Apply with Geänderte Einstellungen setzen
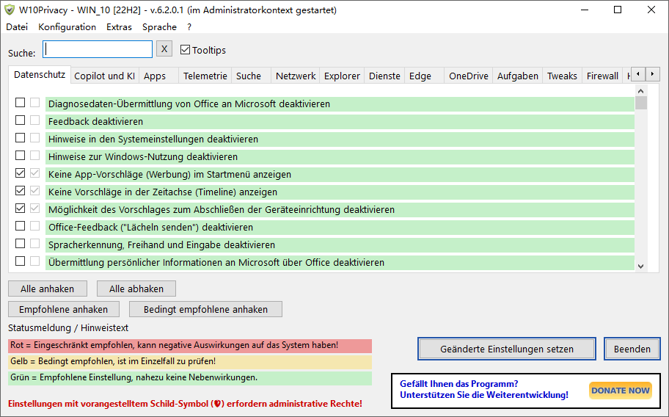The width and height of the screenshot is (669, 417). (x=507, y=349)
